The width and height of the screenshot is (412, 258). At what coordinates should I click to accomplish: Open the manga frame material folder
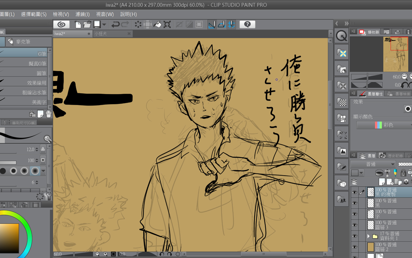pyautogui.click(x=342, y=118)
